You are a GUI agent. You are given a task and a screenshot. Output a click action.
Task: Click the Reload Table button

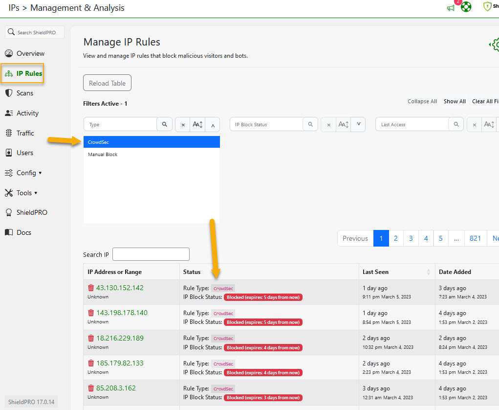[107, 83]
